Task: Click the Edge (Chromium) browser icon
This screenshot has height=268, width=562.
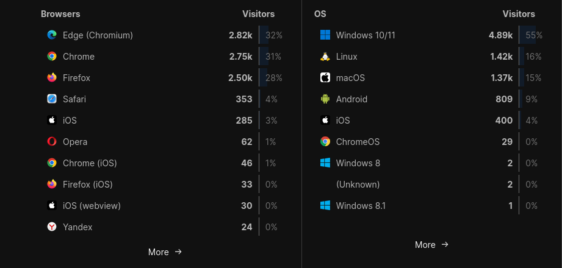Action: coord(52,35)
